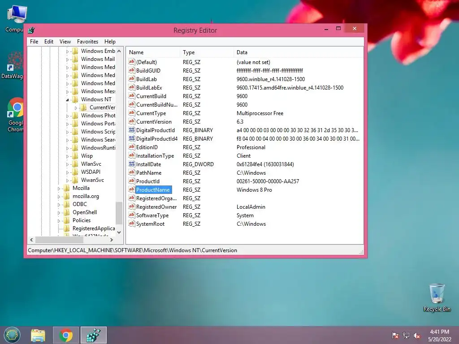459x344 pixels.
Task: Sort values by the Type column header
Action: point(207,52)
